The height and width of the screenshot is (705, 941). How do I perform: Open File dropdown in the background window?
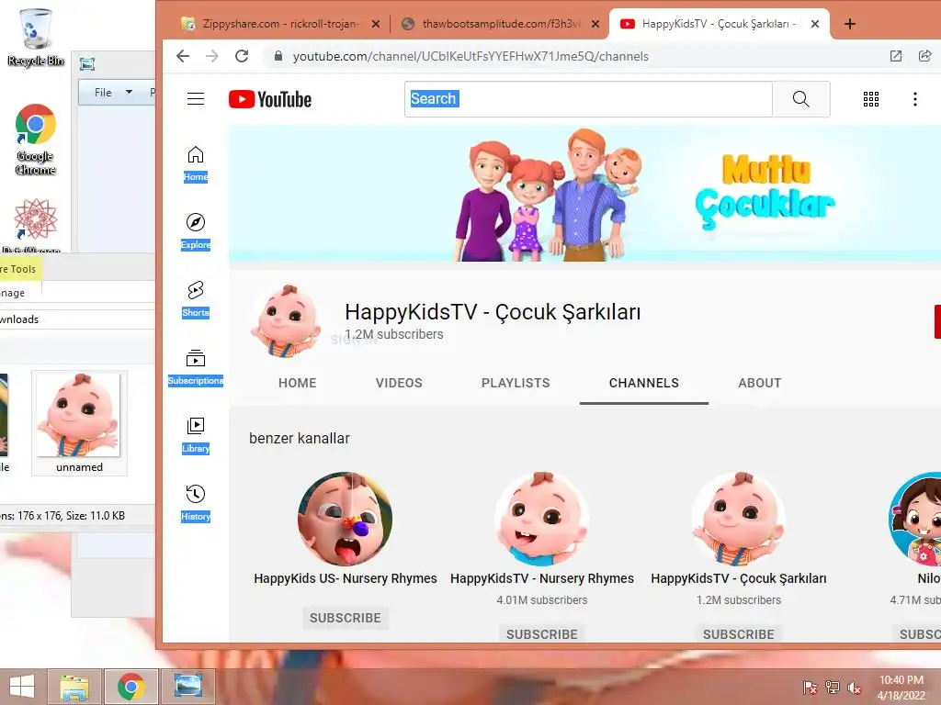pyautogui.click(x=113, y=93)
